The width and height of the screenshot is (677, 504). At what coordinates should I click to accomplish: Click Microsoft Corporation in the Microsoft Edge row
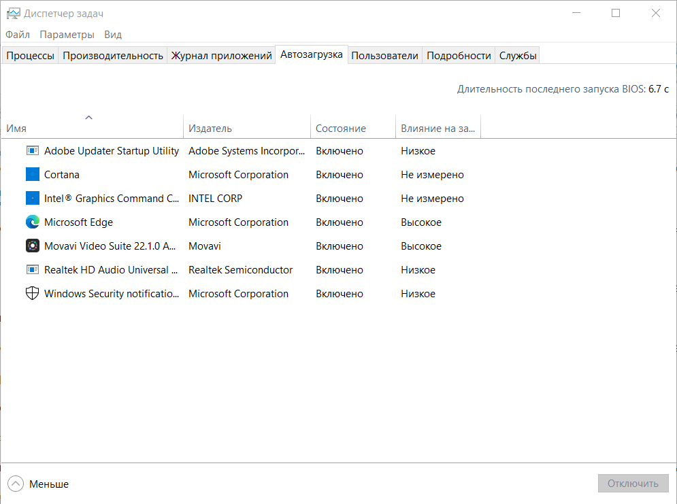tap(238, 222)
